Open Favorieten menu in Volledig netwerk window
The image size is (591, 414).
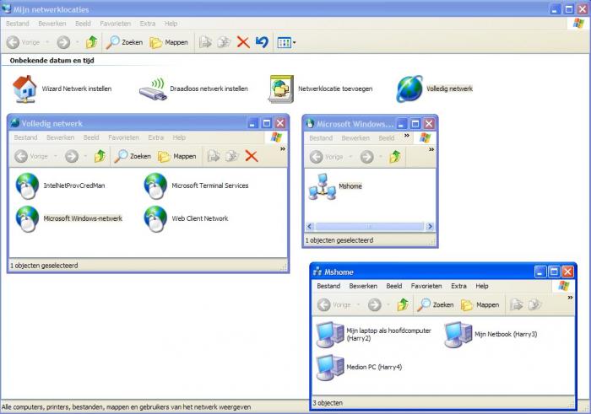click(x=123, y=137)
